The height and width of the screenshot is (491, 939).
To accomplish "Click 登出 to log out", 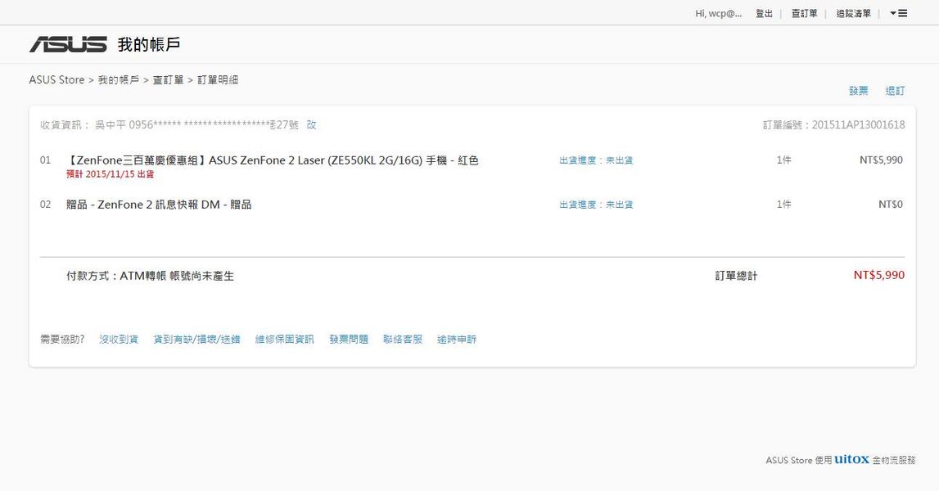I will point(764,13).
